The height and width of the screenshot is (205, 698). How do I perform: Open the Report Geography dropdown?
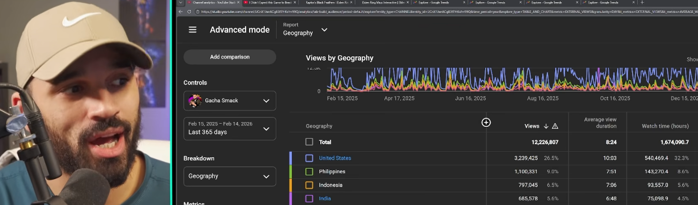pyautogui.click(x=305, y=29)
